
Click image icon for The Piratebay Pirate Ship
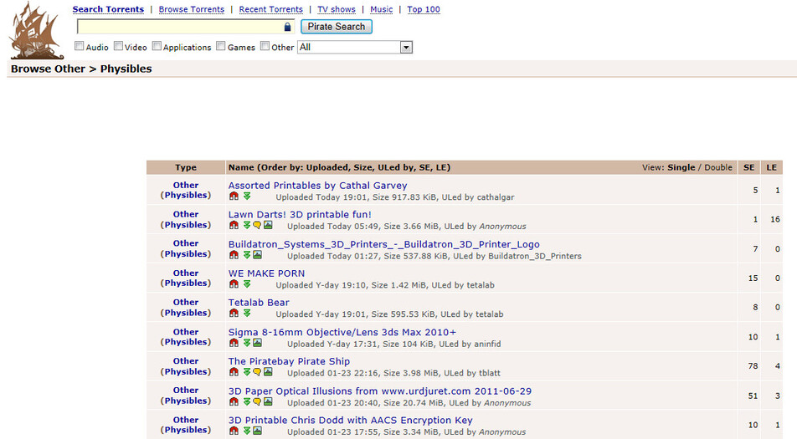pos(268,372)
